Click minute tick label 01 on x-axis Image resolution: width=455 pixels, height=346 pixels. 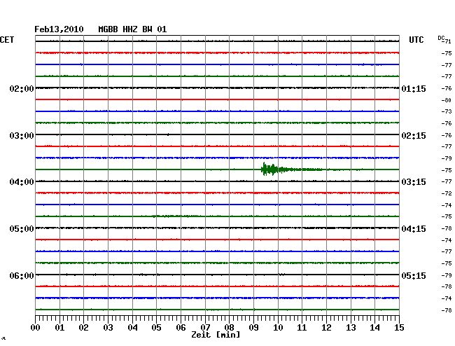pos(59,327)
